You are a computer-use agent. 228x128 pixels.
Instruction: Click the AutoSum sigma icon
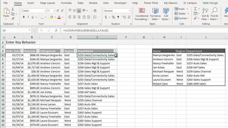pos(196,9)
